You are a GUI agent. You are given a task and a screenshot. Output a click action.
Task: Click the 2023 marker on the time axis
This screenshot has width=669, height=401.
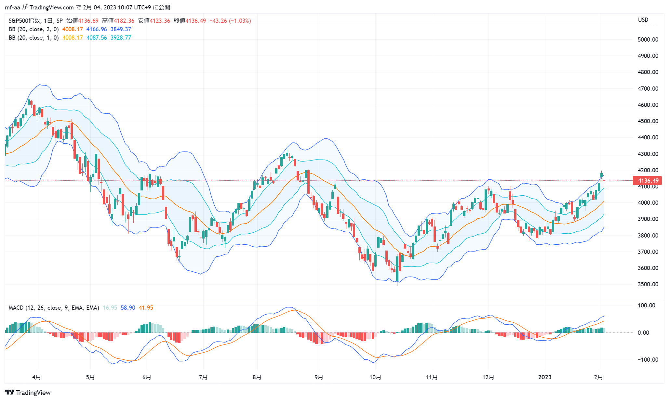pyautogui.click(x=545, y=377)
